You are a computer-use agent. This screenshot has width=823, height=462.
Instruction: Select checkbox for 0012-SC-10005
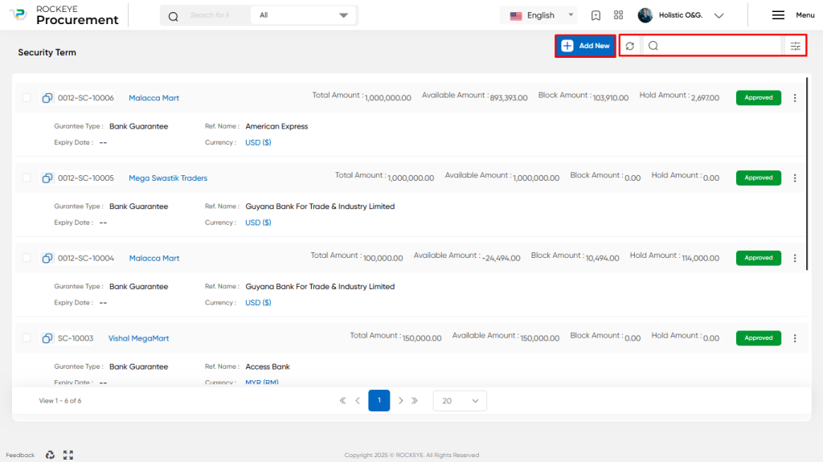[x=27, y=178]
